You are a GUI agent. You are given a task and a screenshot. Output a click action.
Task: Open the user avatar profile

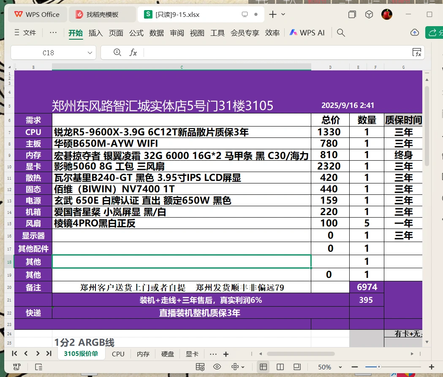click(387, 14)
